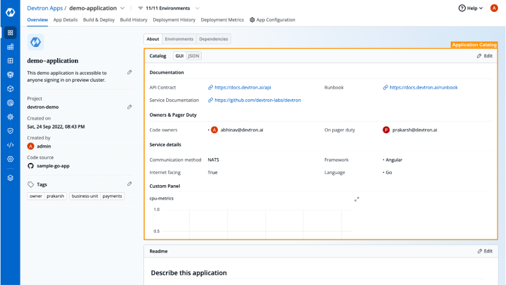Screen dimensions: 506x285
Task: Select the Dependencies section tab
Action: [x=213, y=39]
